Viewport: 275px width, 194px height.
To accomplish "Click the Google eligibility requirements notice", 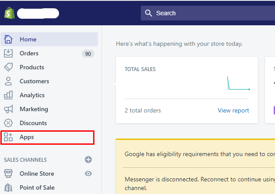I will 200,154.
